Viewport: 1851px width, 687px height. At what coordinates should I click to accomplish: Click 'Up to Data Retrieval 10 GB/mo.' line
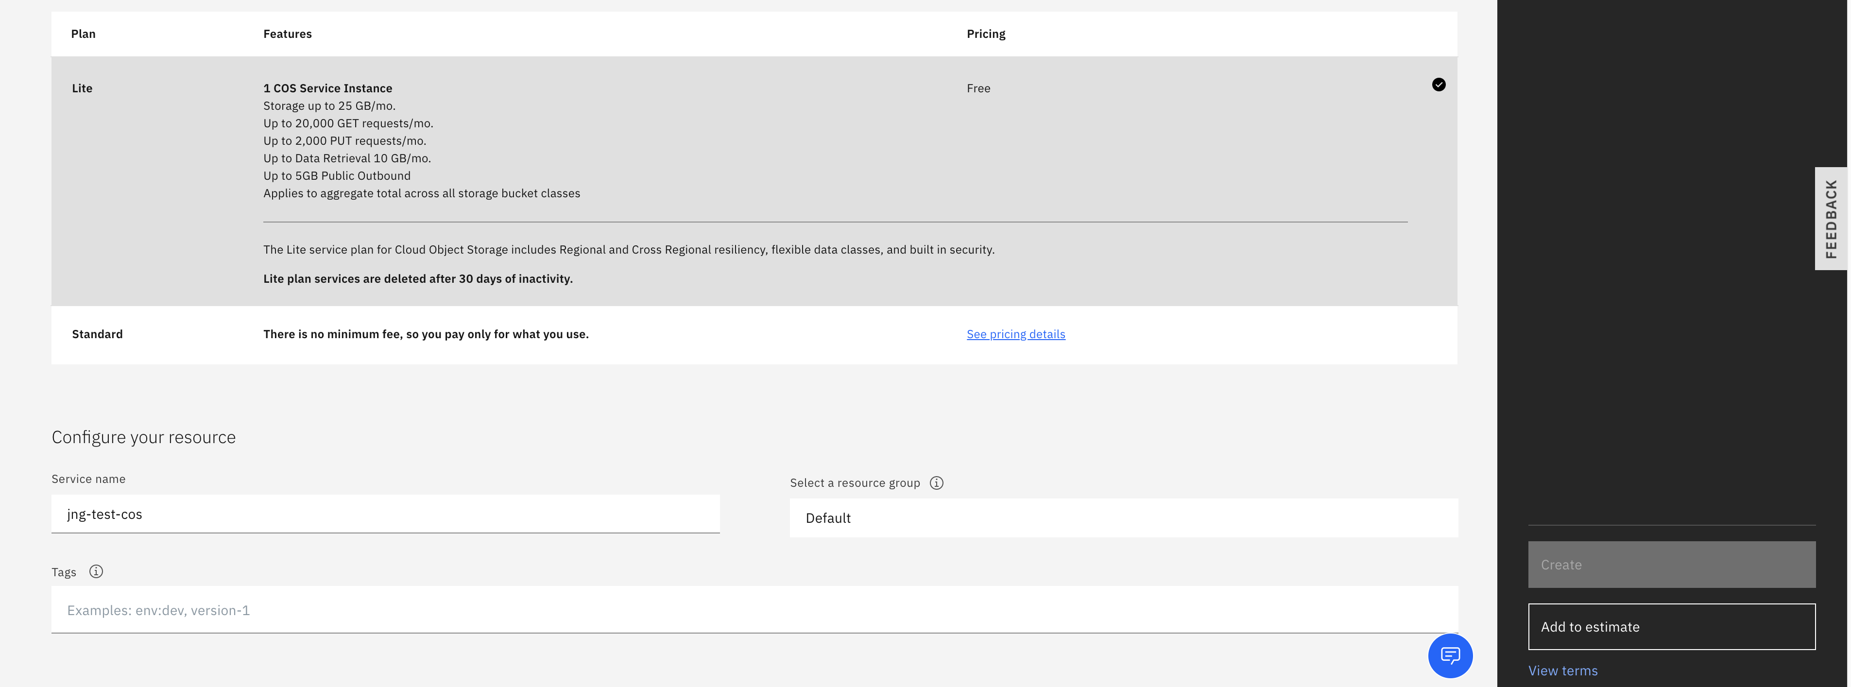tap(347, 158)
